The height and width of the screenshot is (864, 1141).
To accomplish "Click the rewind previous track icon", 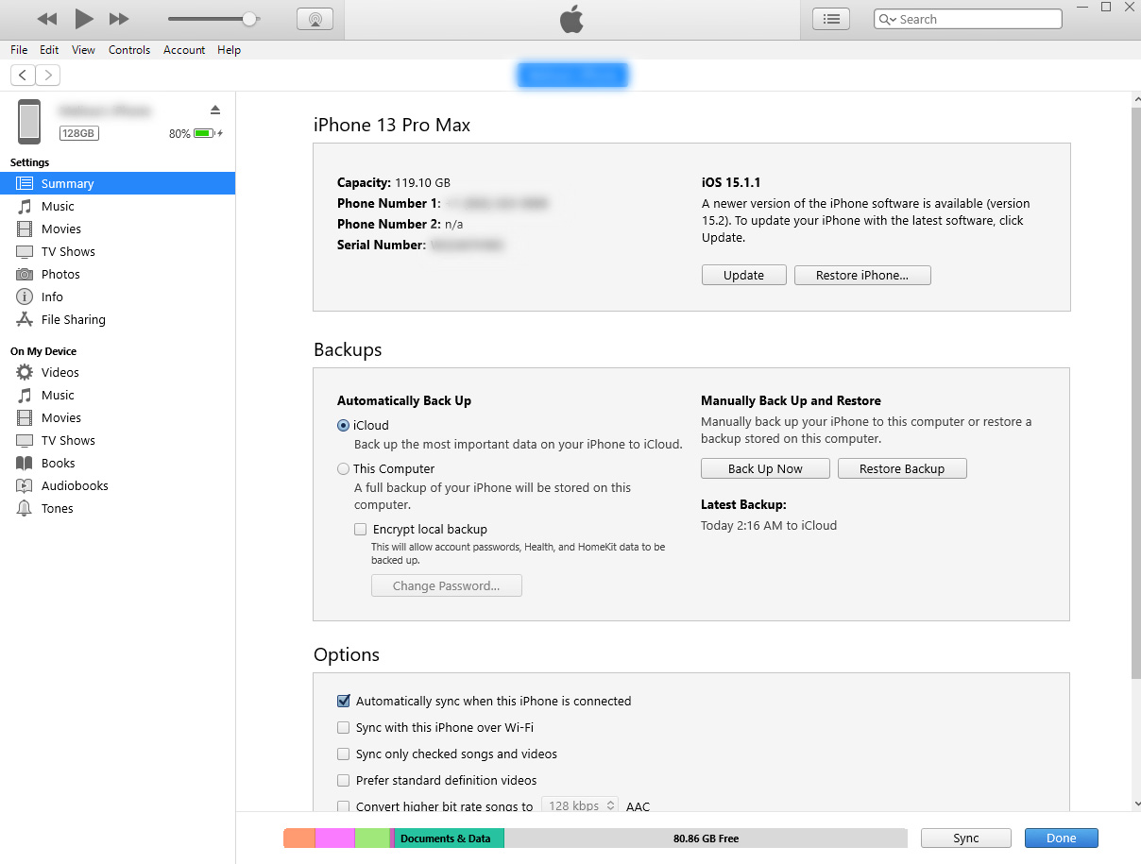I will [47, 19].
